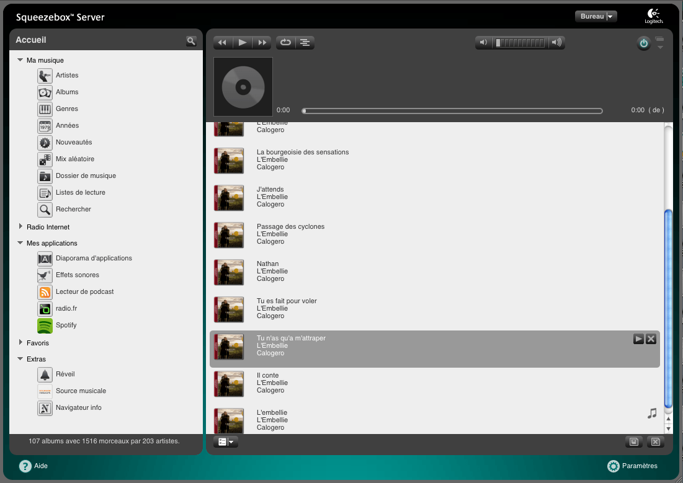Screen dimensions: 683x483
Task: Open Aide help icon
Action: click(25, 466)
